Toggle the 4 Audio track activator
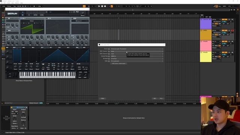Image resolution: width=240 pixels, height=135 pixels. 225,52
